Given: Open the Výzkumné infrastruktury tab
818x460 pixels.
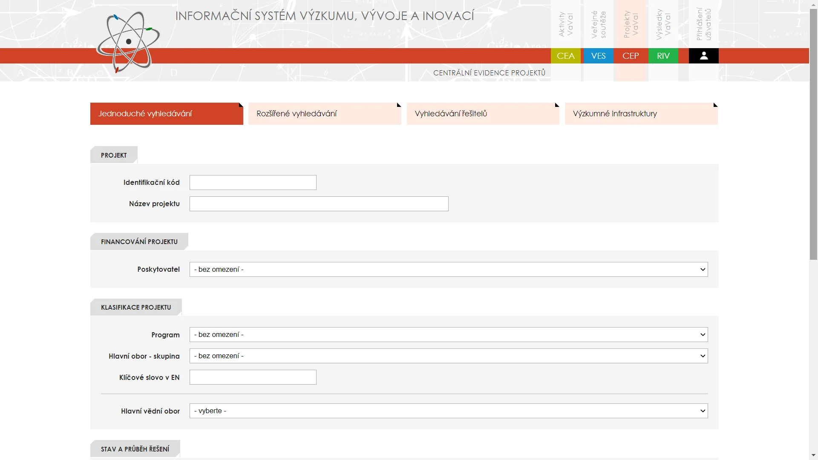Looking at the screenshot, I should [641, 114].
